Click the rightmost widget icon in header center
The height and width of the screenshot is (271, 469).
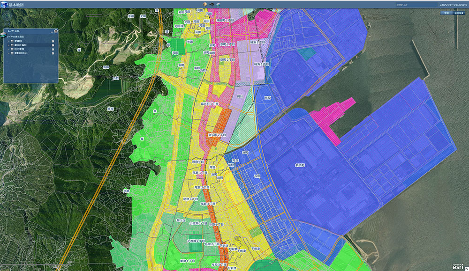(x=219, y=4)
